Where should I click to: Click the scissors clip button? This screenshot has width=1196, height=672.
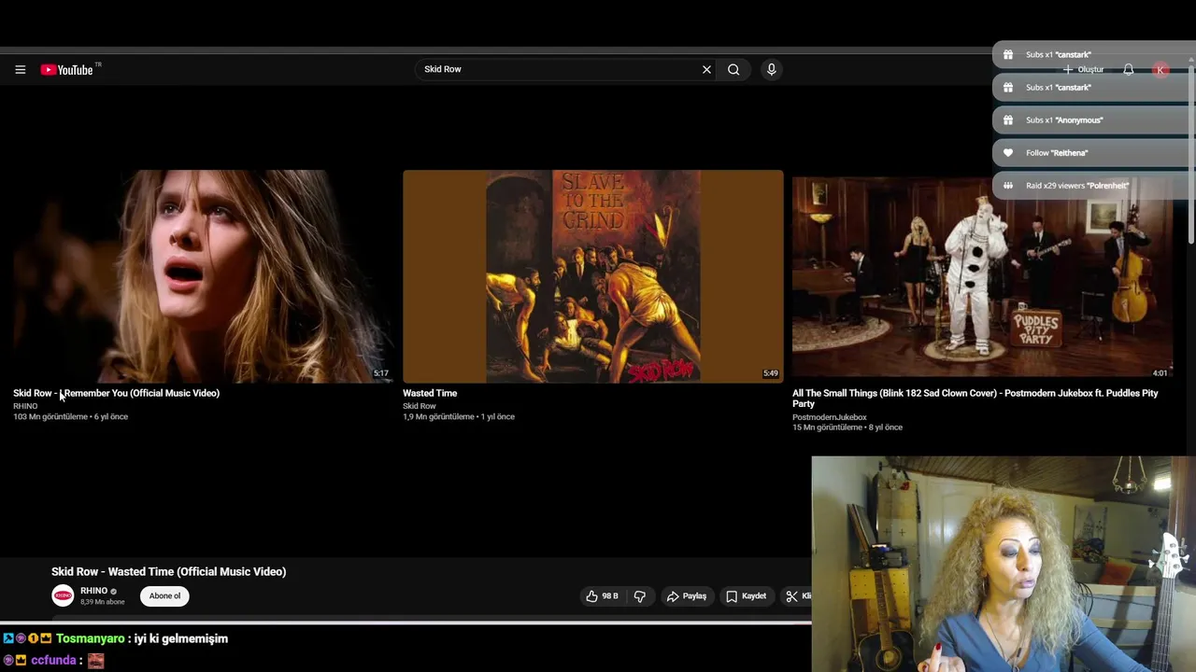tap(796, 595)
